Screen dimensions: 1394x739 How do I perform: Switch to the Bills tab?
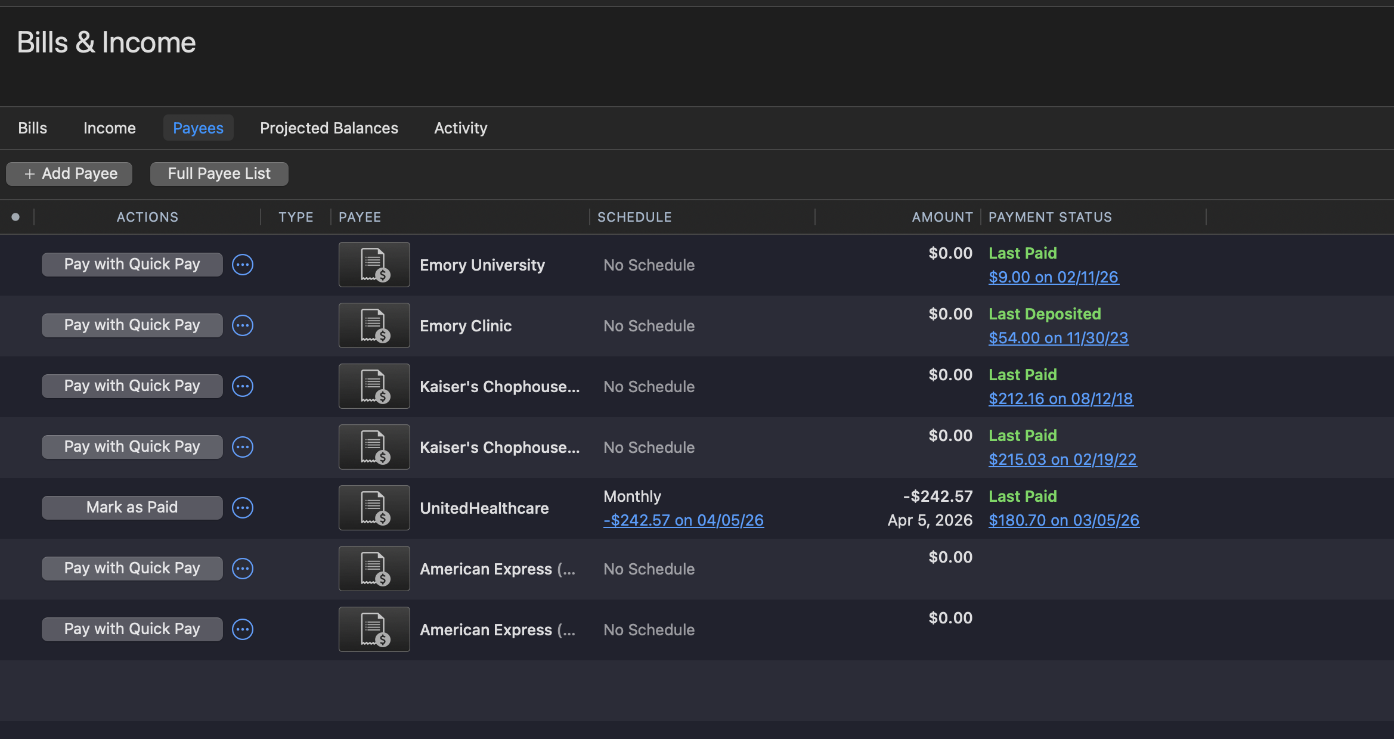coord(32,128)
